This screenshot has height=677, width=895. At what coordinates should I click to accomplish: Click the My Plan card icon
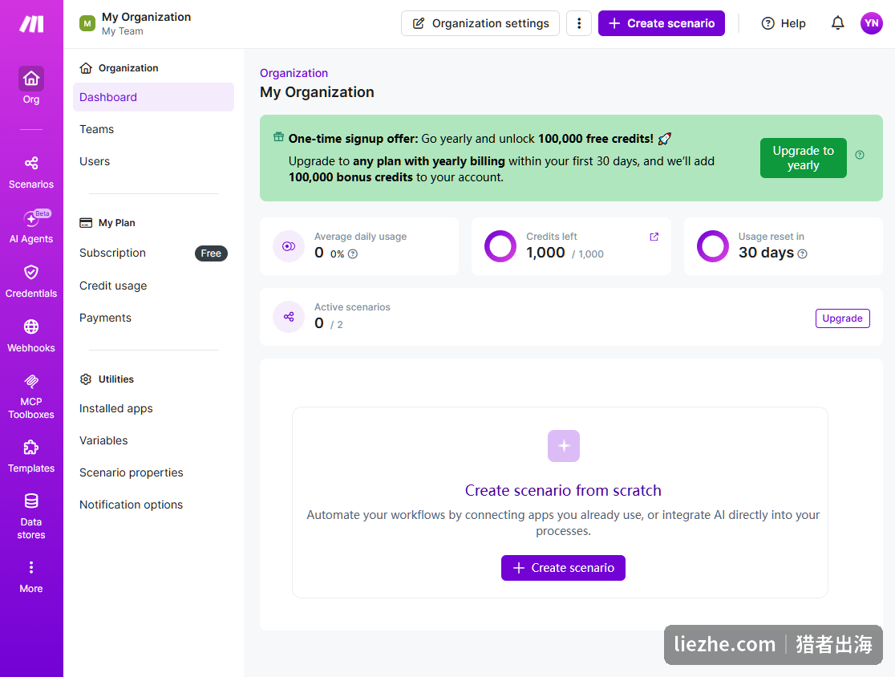86,223
